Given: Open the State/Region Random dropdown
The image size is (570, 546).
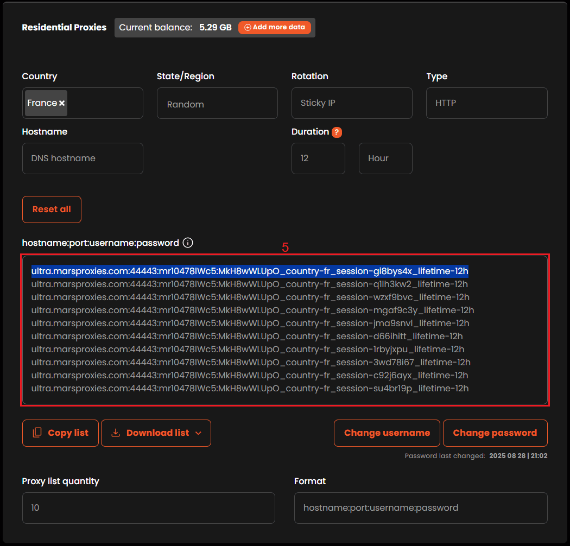Looking at the screenshot, I should 217,103.
